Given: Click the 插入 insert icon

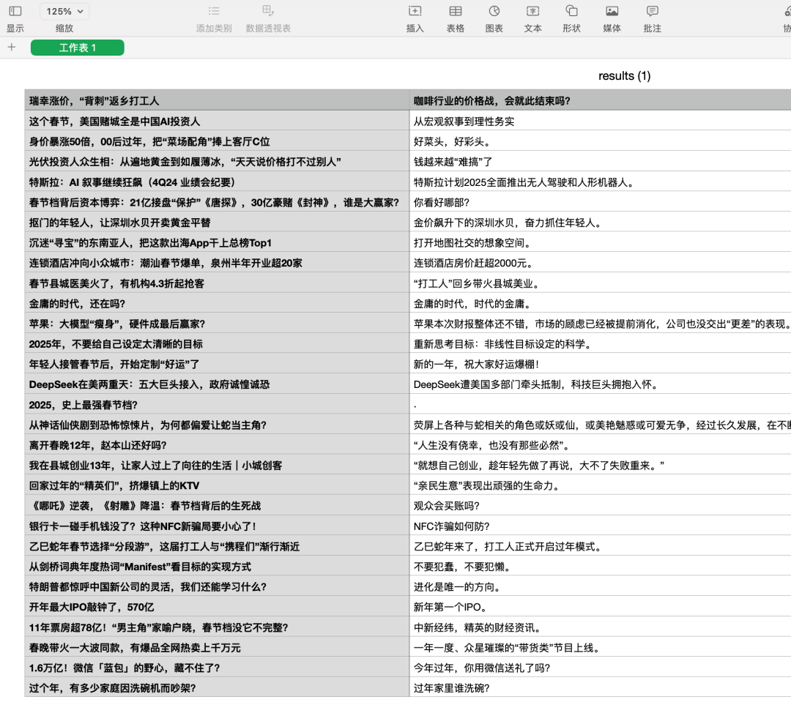Looking at the screenshot, I should (415, 11).
